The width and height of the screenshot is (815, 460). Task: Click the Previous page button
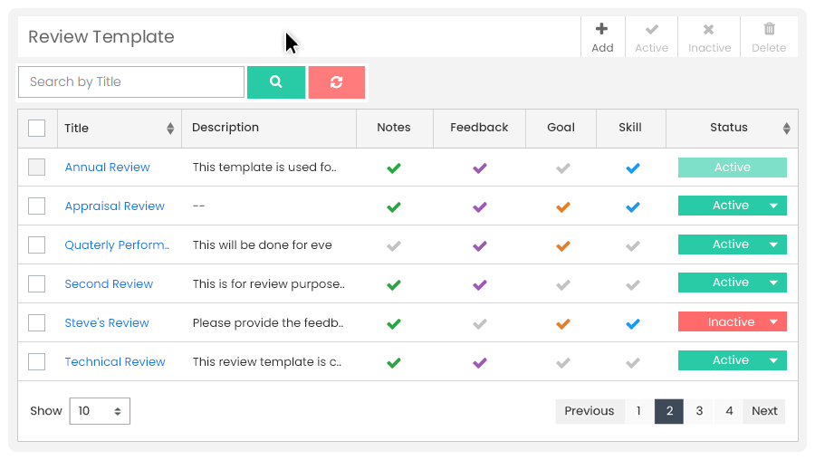(x=590, y=411)
